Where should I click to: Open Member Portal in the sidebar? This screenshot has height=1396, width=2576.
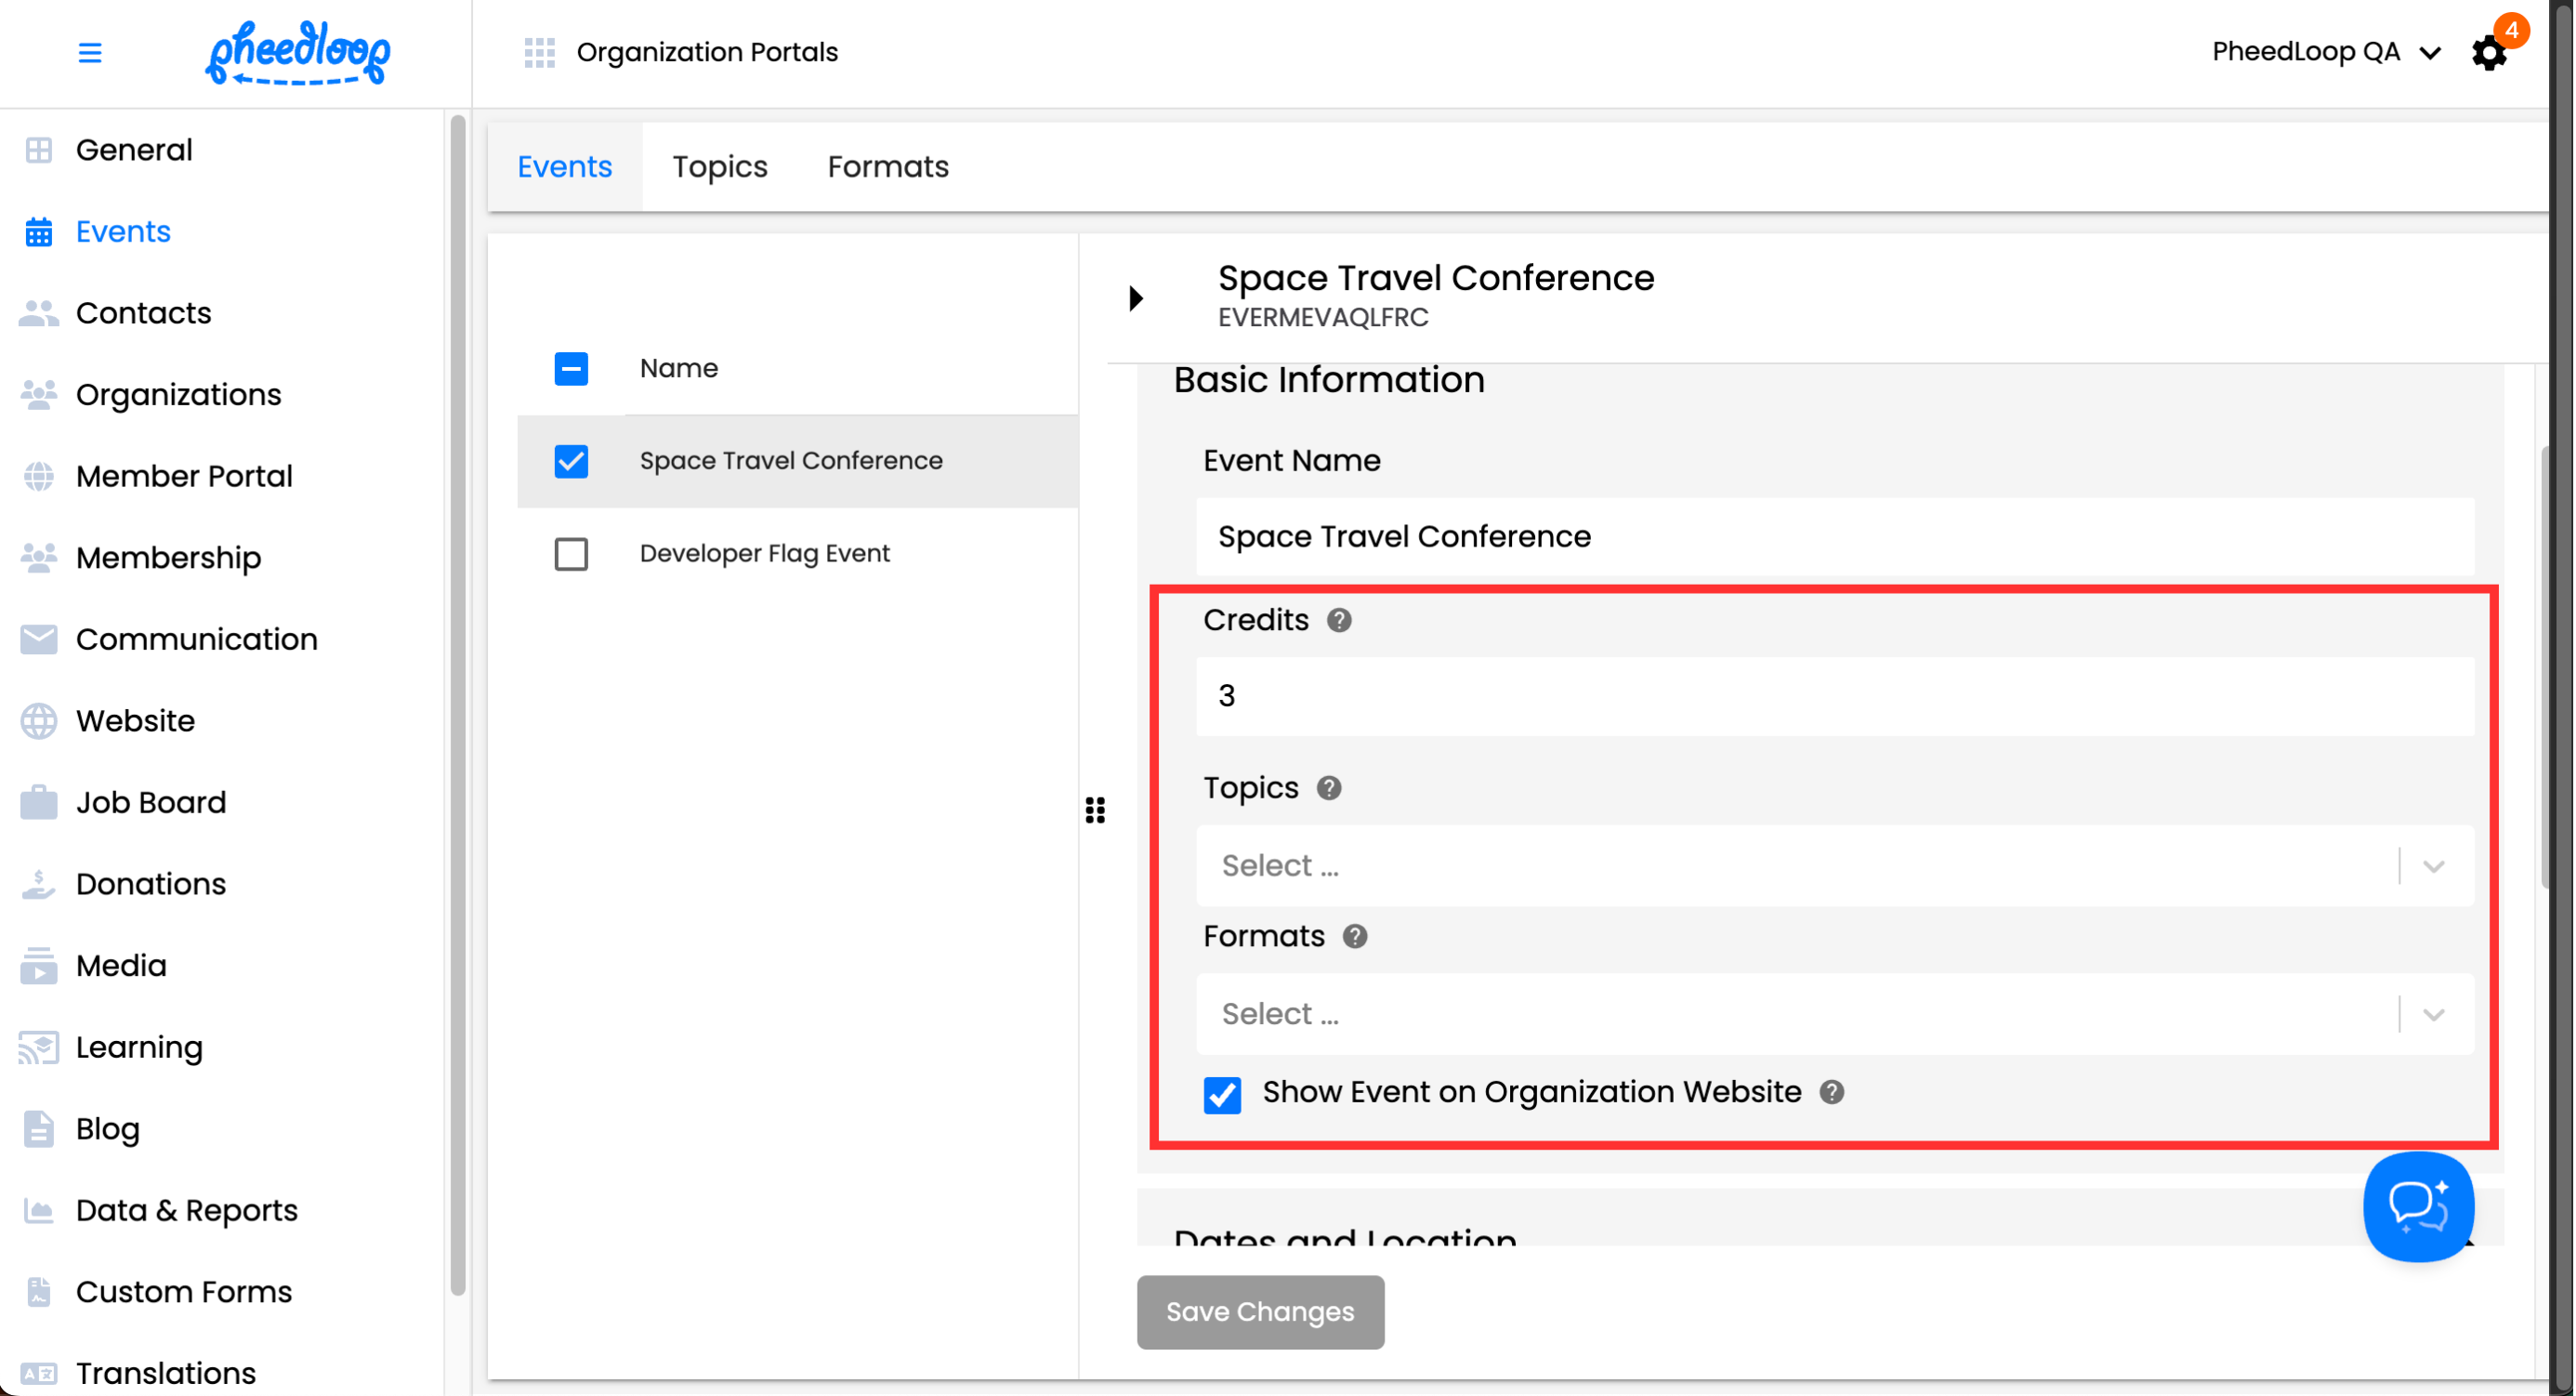(184, 476)
